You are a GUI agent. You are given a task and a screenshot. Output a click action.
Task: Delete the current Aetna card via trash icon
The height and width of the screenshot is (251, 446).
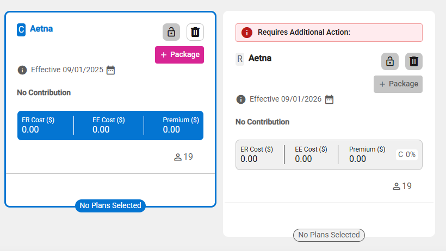tap(195, 32)
